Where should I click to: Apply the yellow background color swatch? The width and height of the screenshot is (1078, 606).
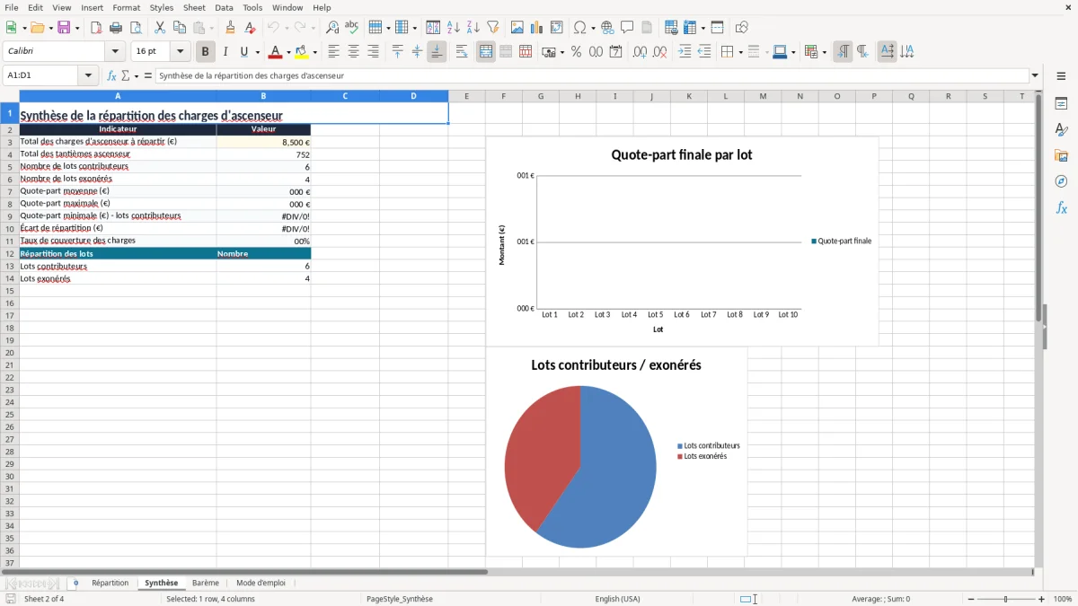click(x=303, y=52)
